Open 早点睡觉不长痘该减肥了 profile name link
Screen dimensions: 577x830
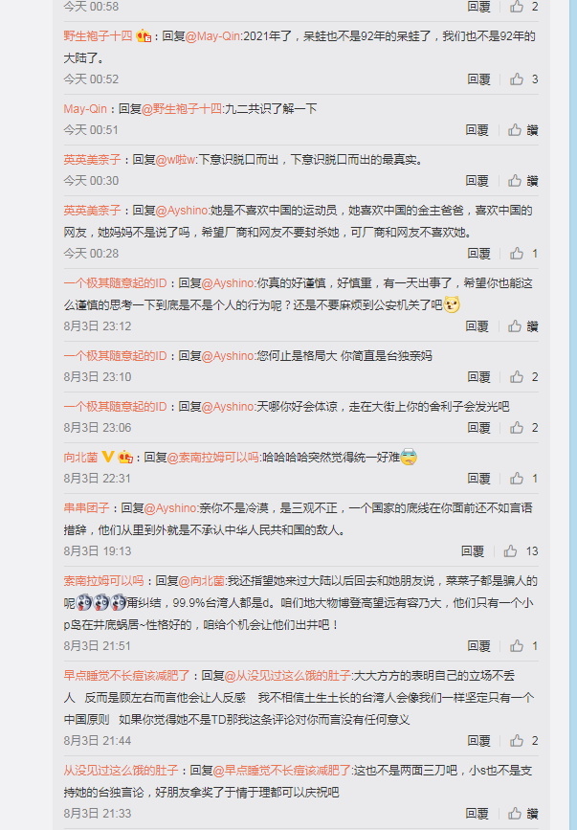126,676
